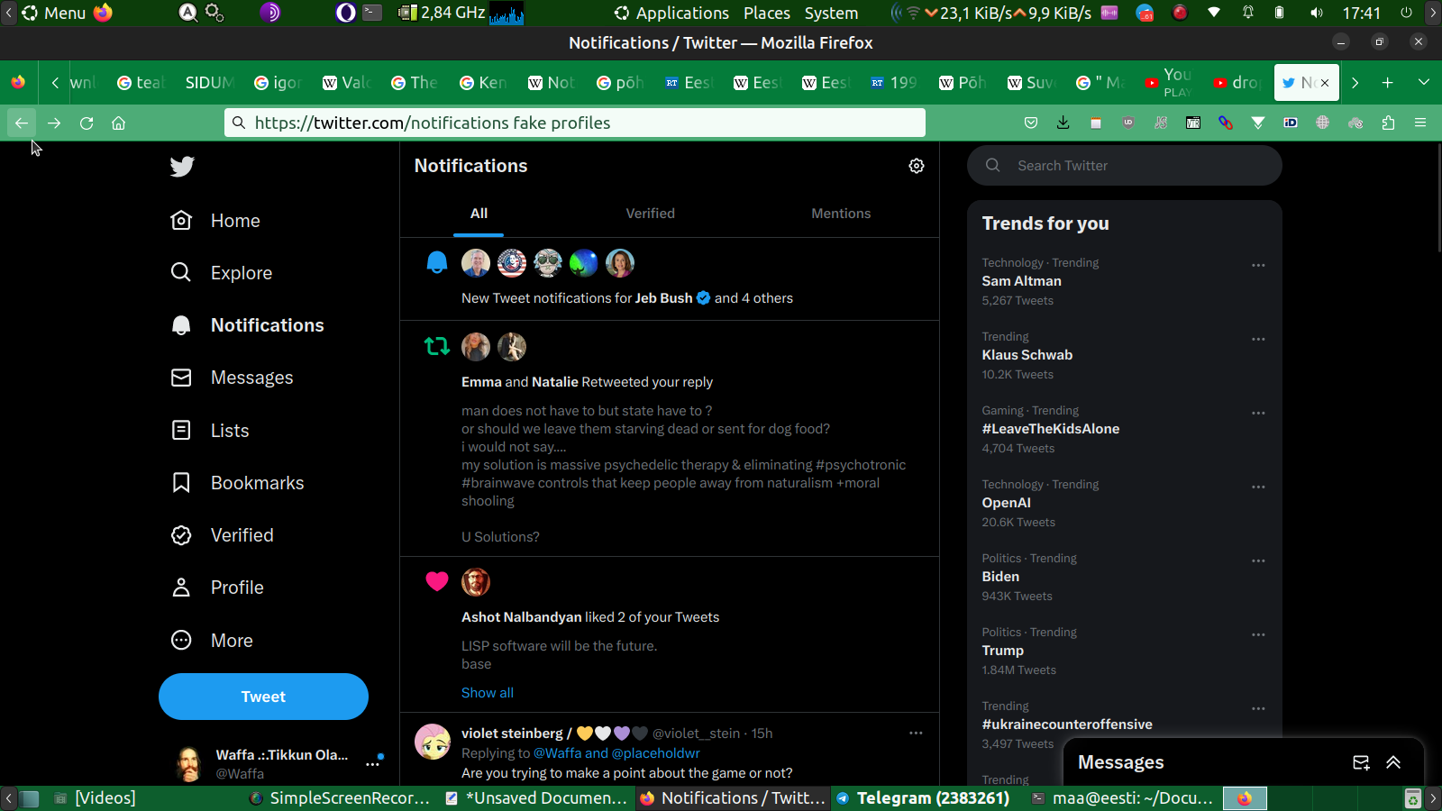
Task: Open Firefox extensions puzzle icon
Action: (1388, 123)
